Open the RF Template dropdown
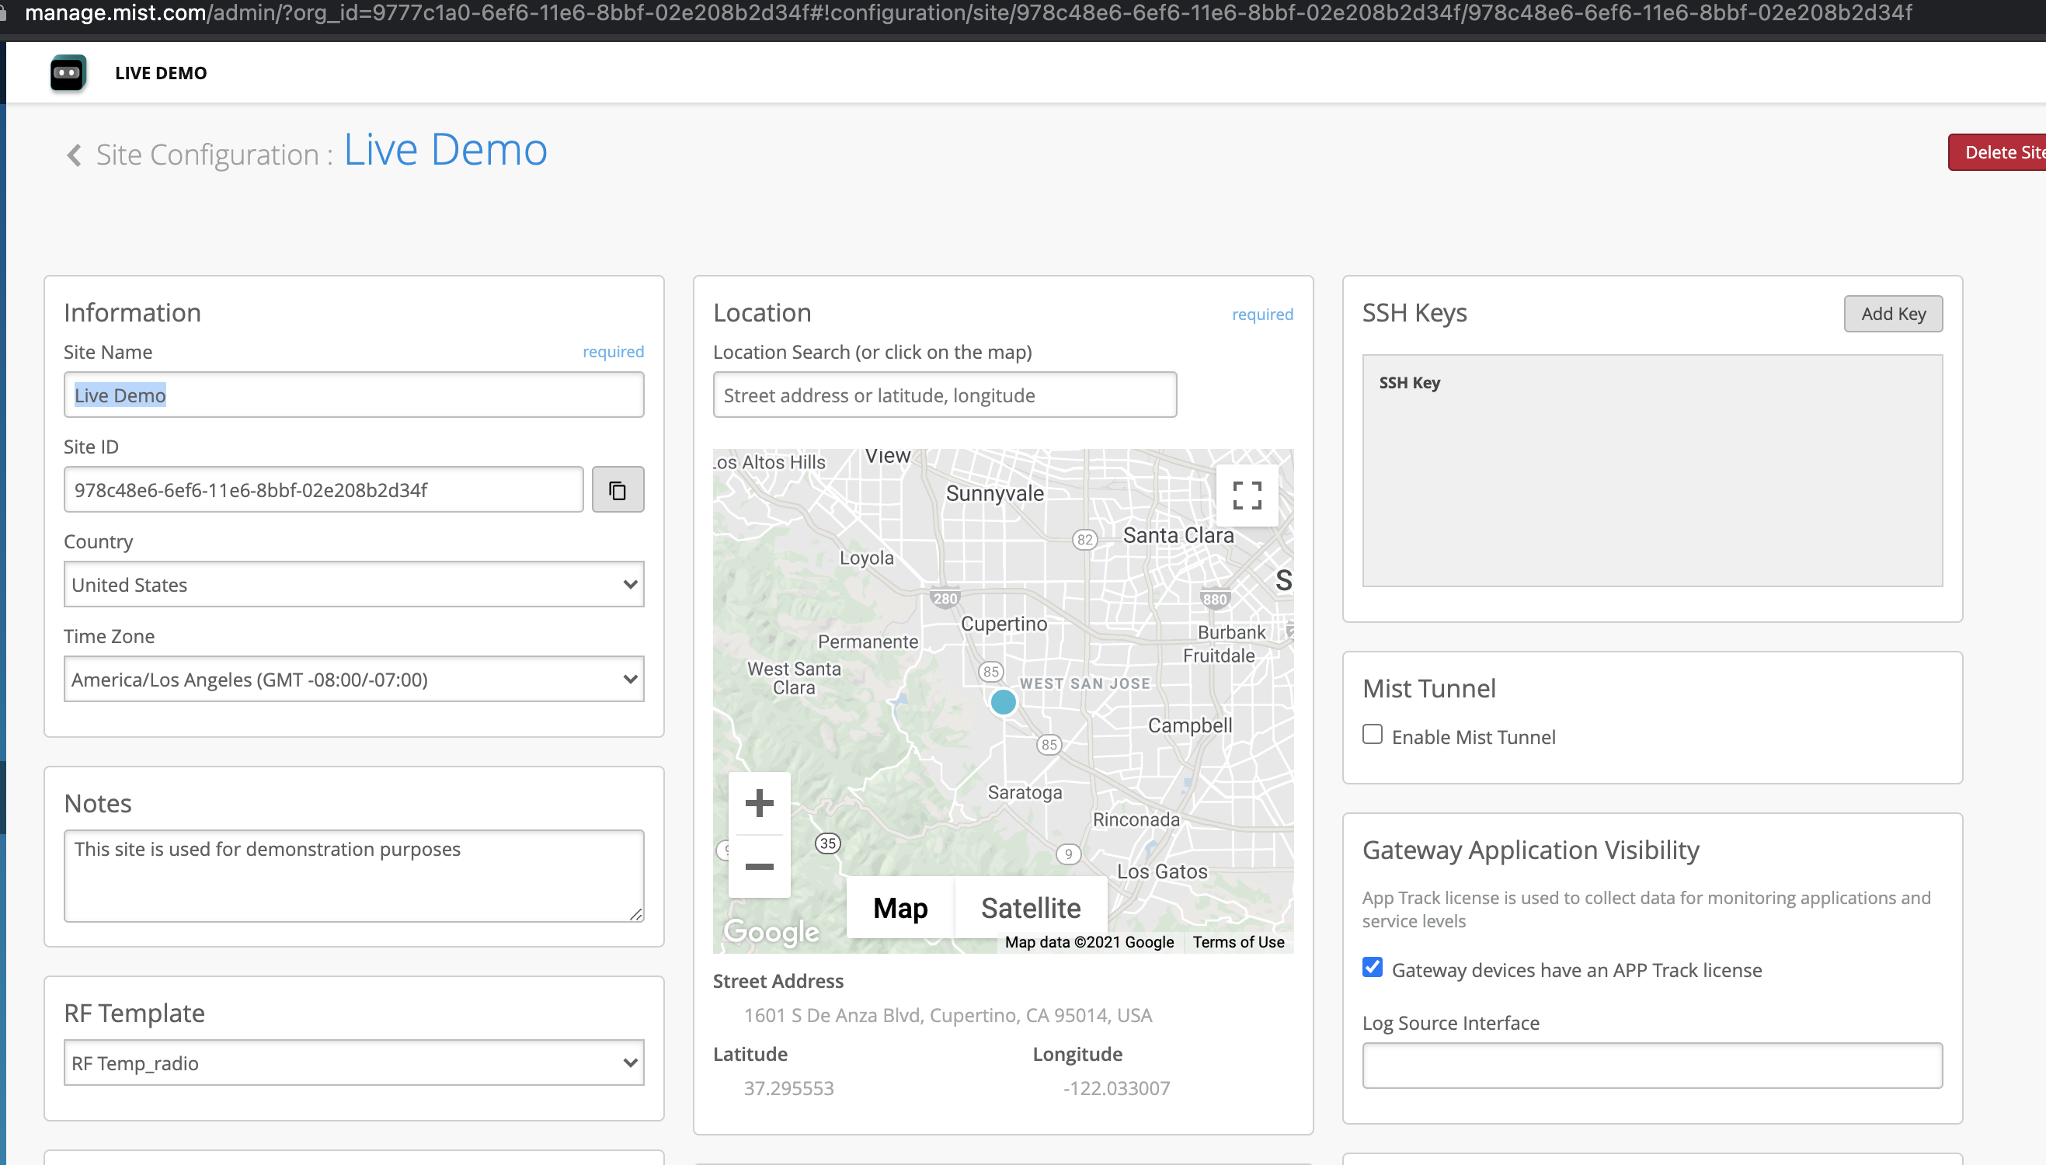The width and height of the screenshot is (2046, 1165). coord(353,1062)
